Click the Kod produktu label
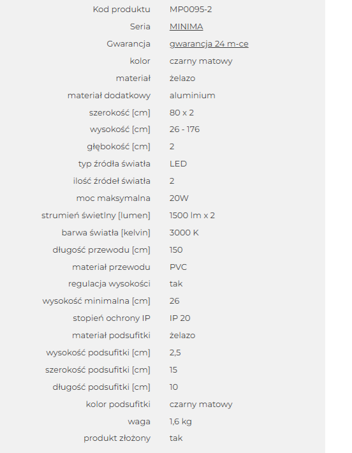The image size is (352, 453). [122, 10]
